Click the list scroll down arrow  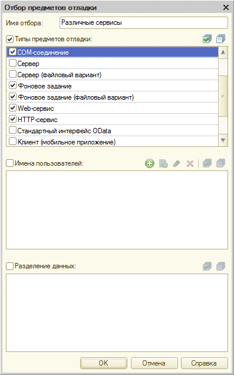223,140
